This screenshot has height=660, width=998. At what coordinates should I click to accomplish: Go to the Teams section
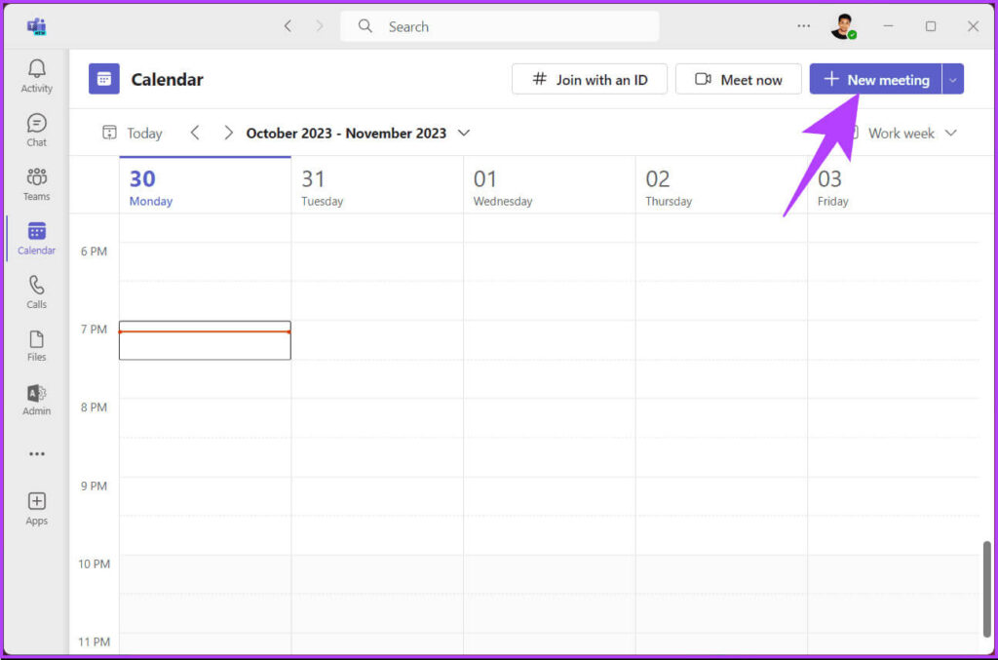[36, 184]
